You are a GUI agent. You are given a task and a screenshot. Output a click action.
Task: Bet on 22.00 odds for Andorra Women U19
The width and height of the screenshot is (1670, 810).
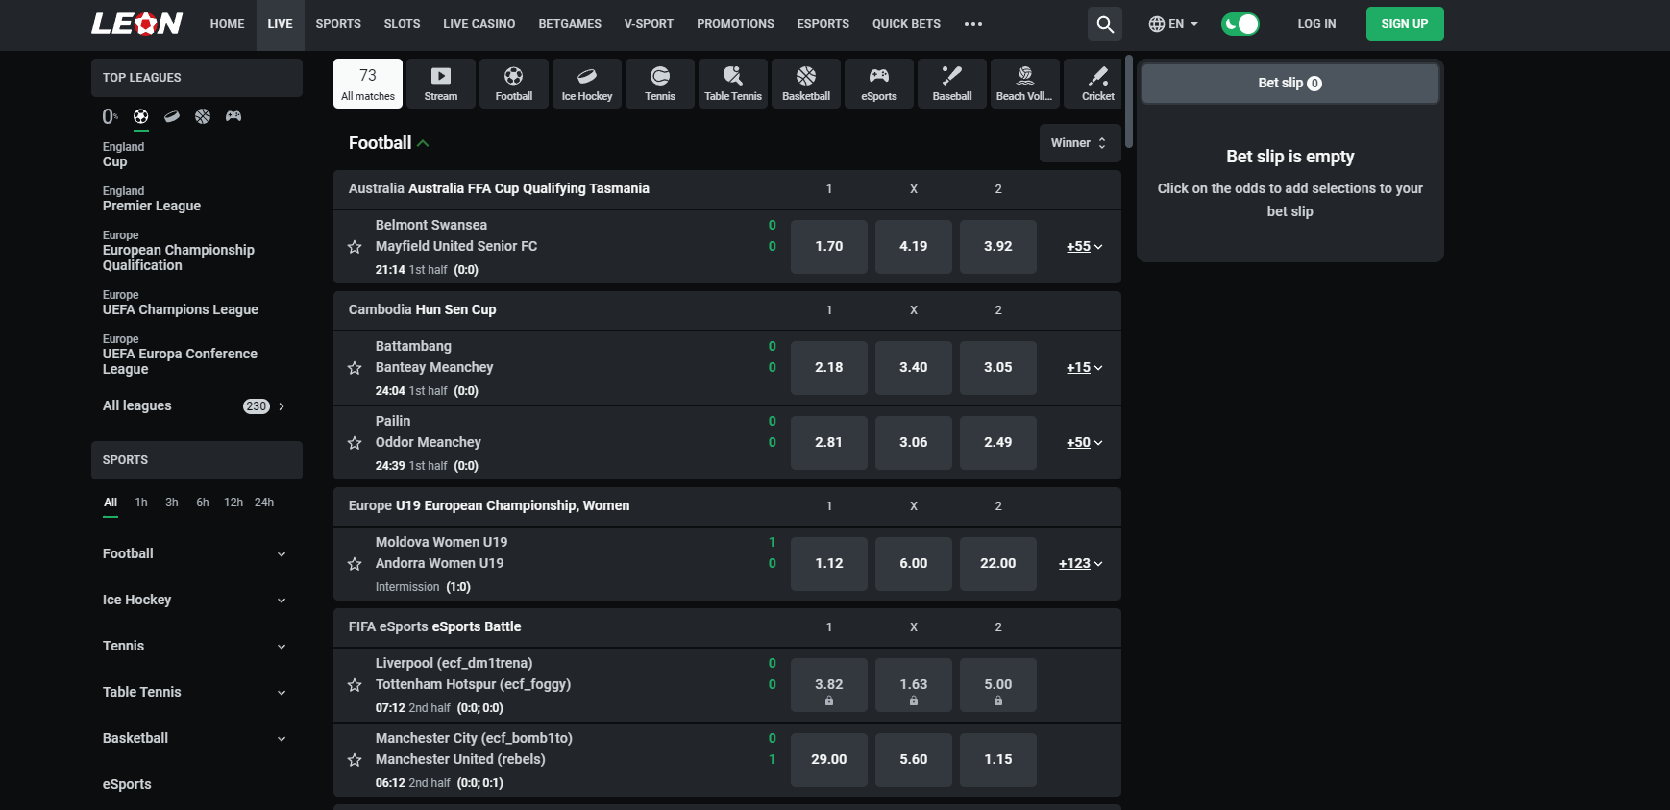tap(998, 564)
